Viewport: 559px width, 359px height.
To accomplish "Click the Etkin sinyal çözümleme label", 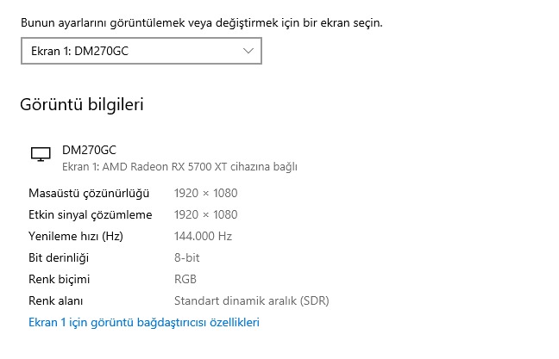I will 90,214.
